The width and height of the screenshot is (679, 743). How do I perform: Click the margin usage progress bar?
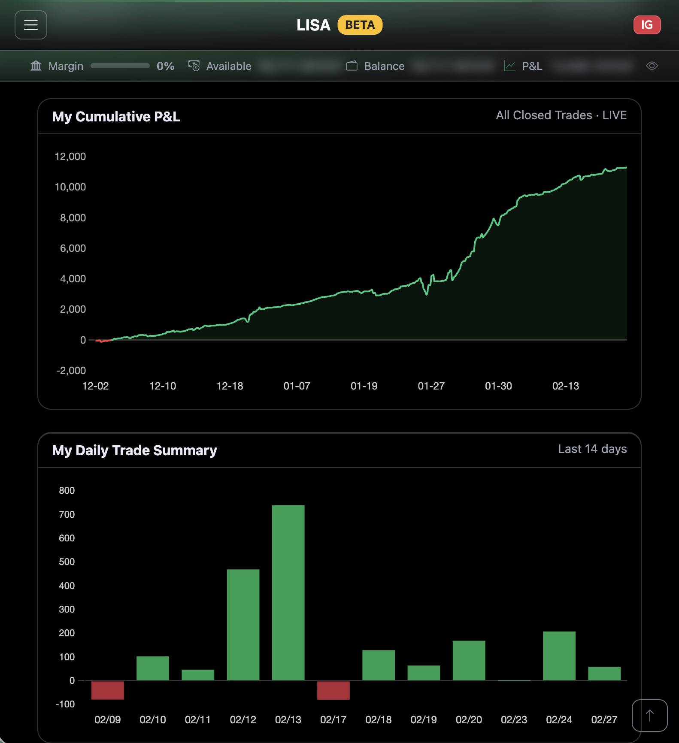[x=120, y=66]
